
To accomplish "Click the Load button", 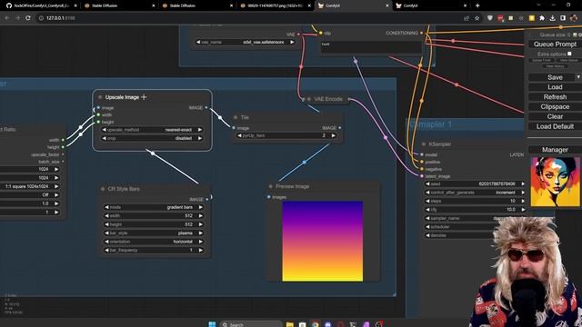I will point(555,87).
